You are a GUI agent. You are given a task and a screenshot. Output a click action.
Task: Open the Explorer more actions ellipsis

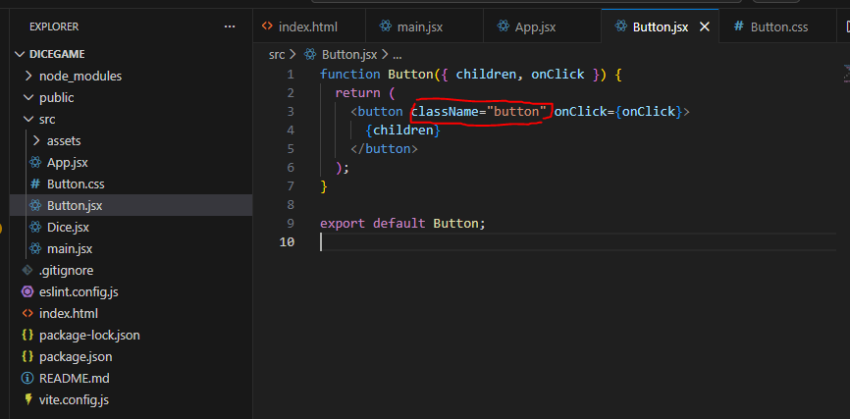[x=230, y=26]
